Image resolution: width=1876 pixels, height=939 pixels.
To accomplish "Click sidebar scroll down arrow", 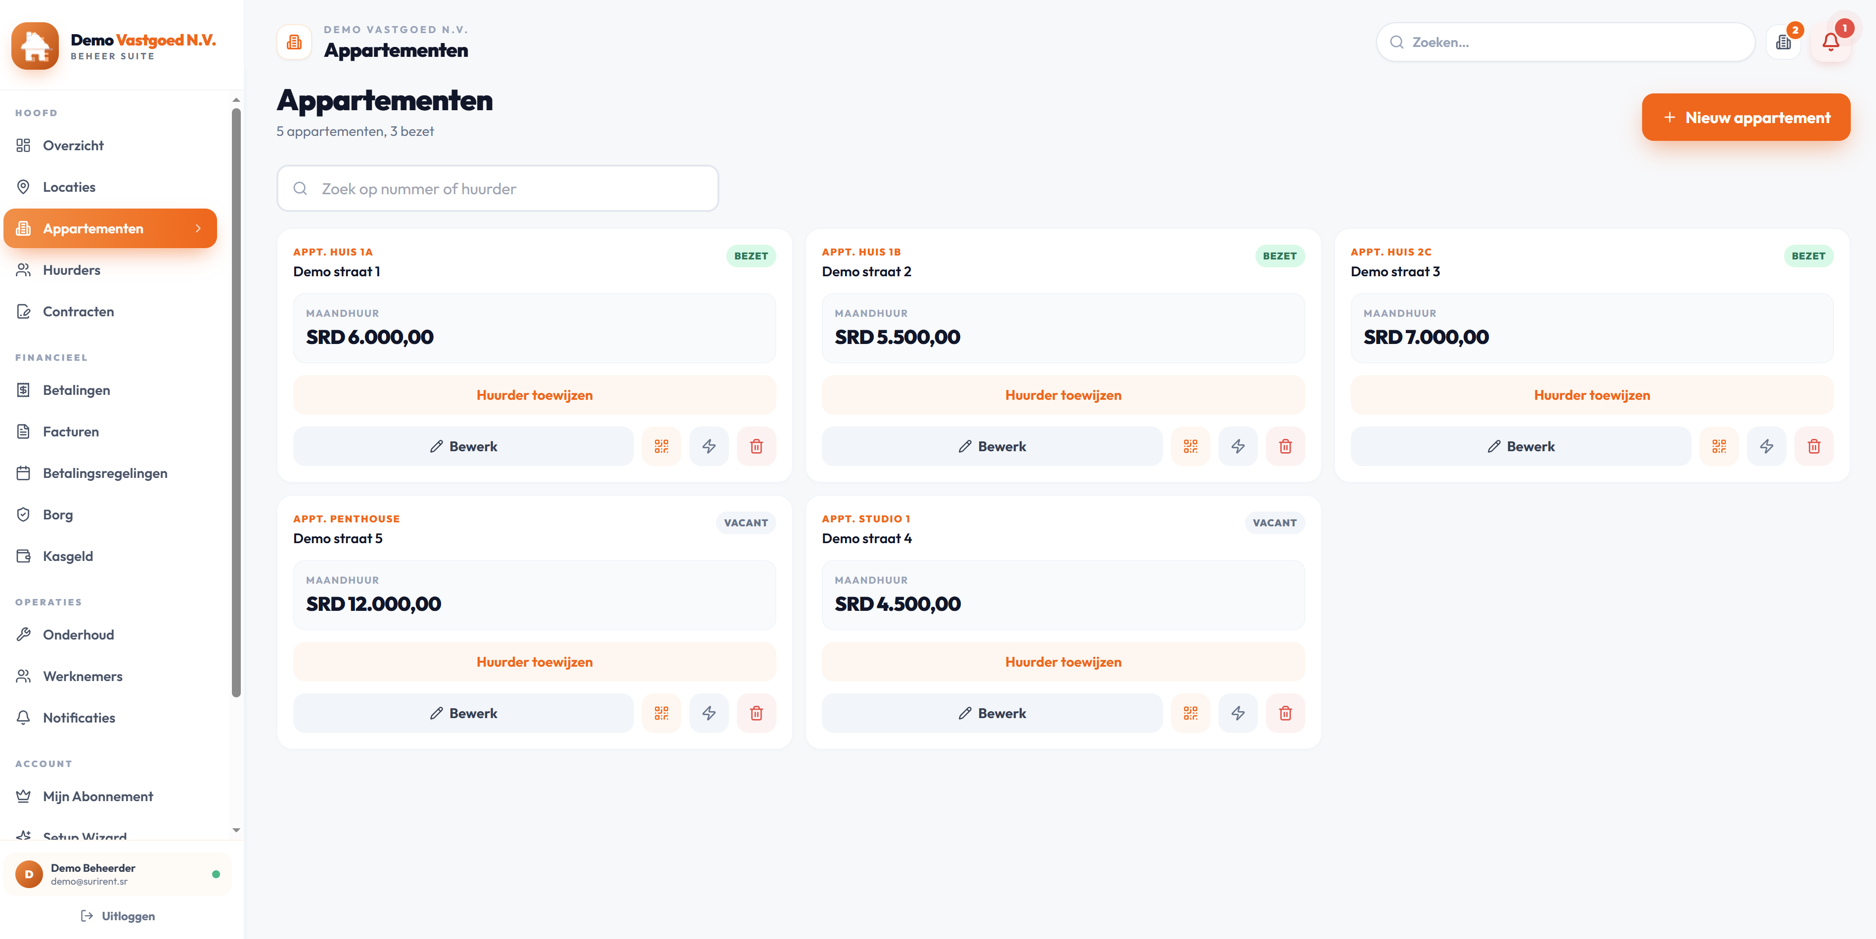I will pos(236,830).
